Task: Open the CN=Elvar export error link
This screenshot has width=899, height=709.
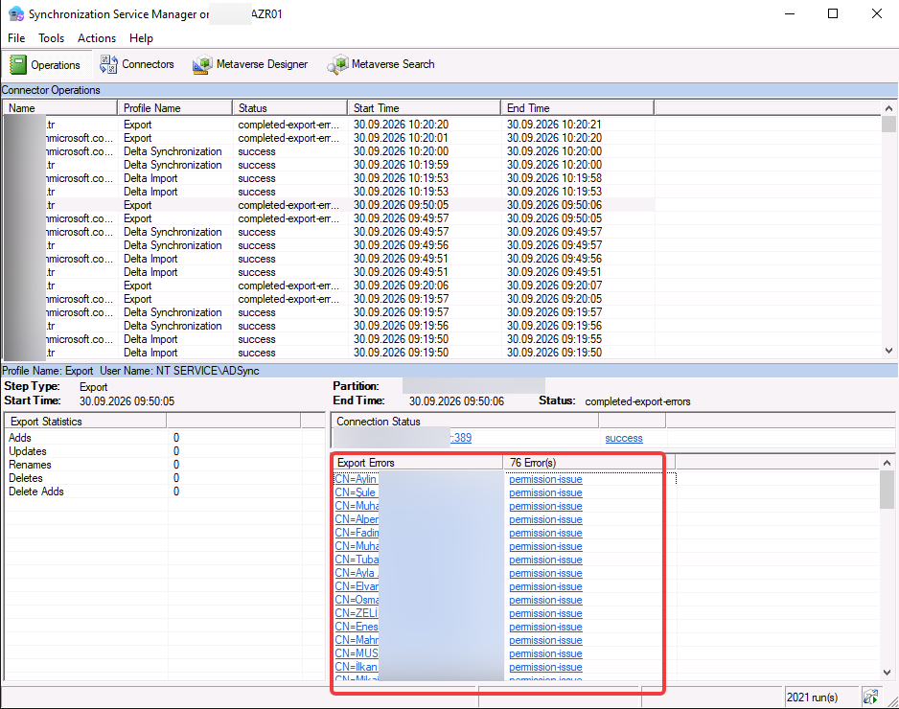Action: tap(357, 586)
